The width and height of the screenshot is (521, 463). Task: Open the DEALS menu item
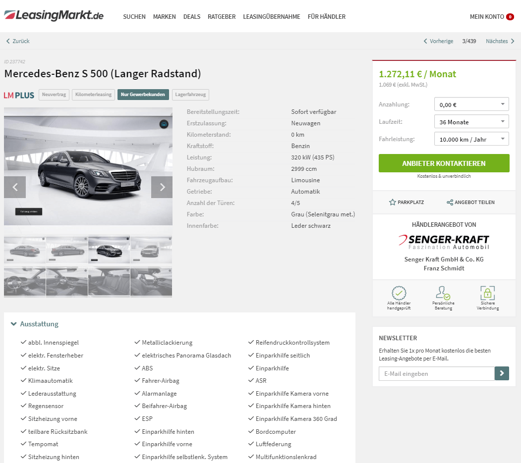192,17
